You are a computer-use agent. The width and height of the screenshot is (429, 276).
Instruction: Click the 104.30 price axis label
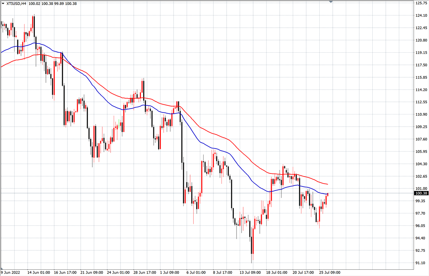[420, 164]
